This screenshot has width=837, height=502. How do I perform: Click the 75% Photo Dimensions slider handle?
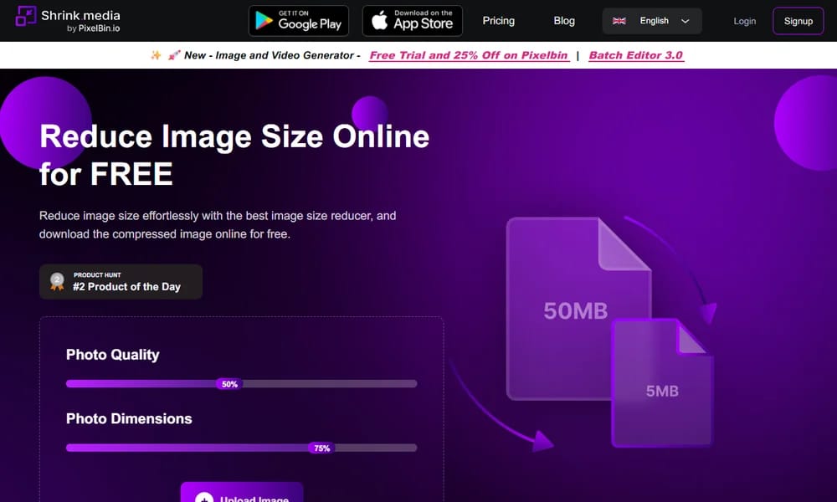coord(321,448)
